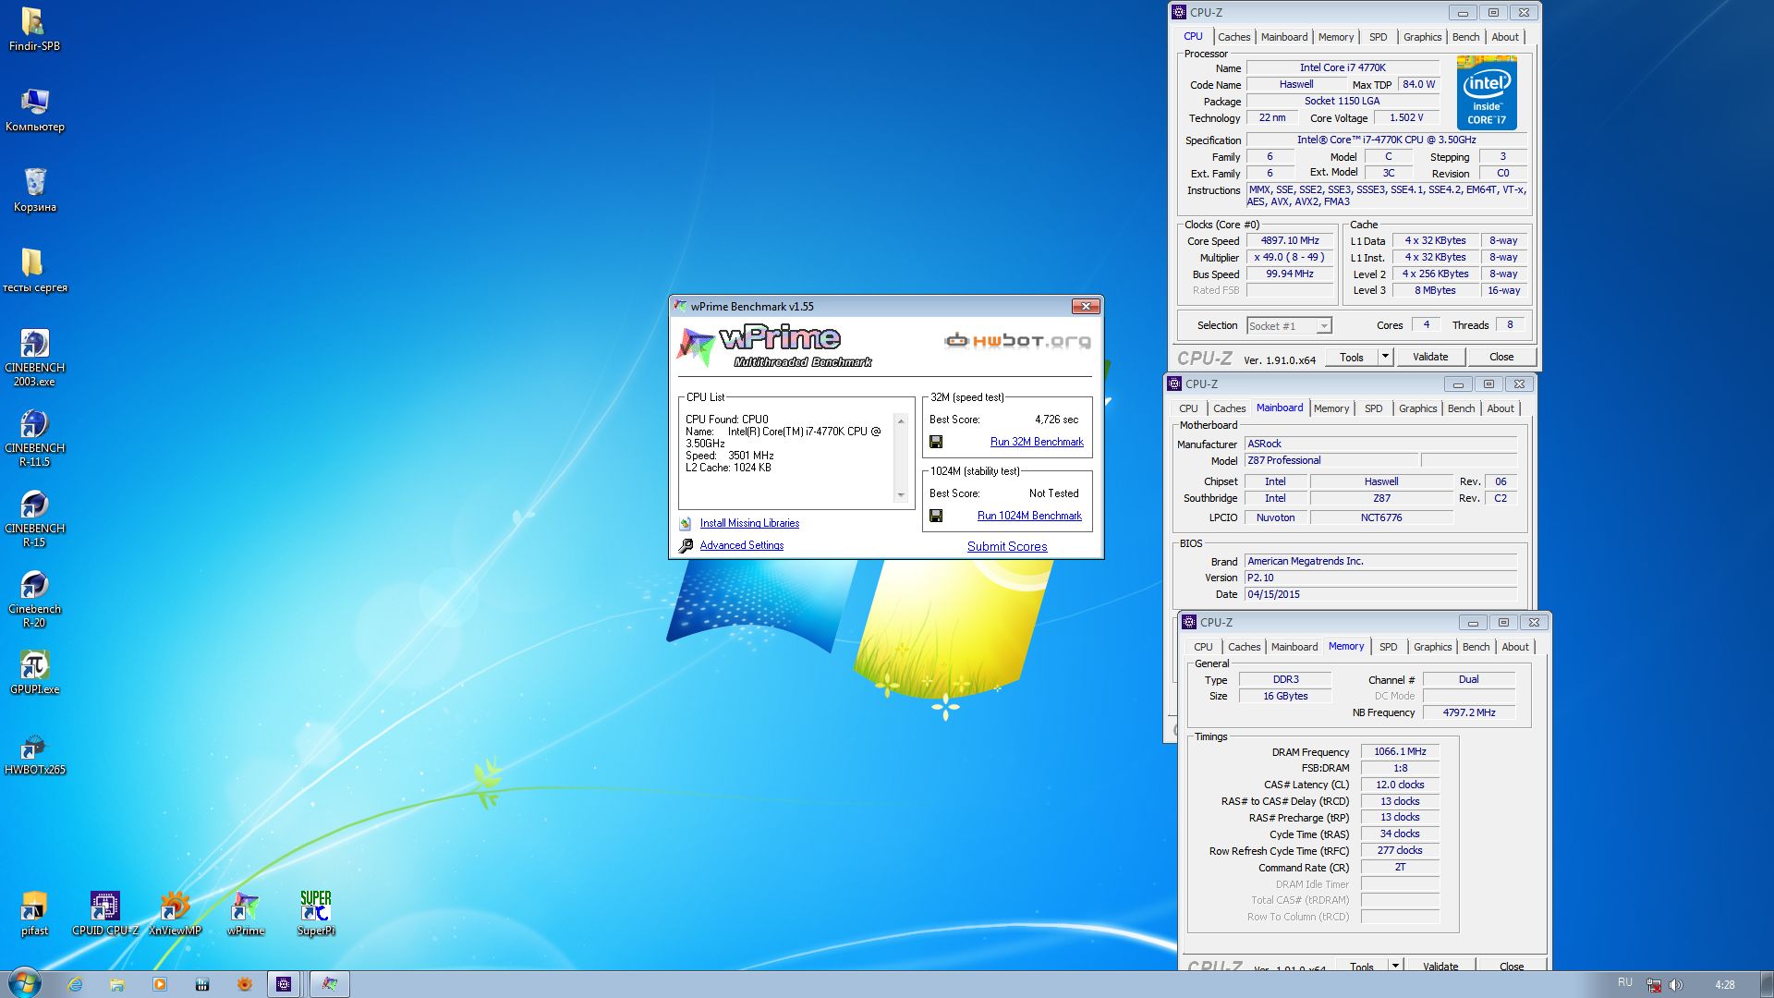Viewport: 1774px width, 998px height.
Task: Click the Z87 Professional model field
Action: pyautogui.click(x=1330, y=460)
